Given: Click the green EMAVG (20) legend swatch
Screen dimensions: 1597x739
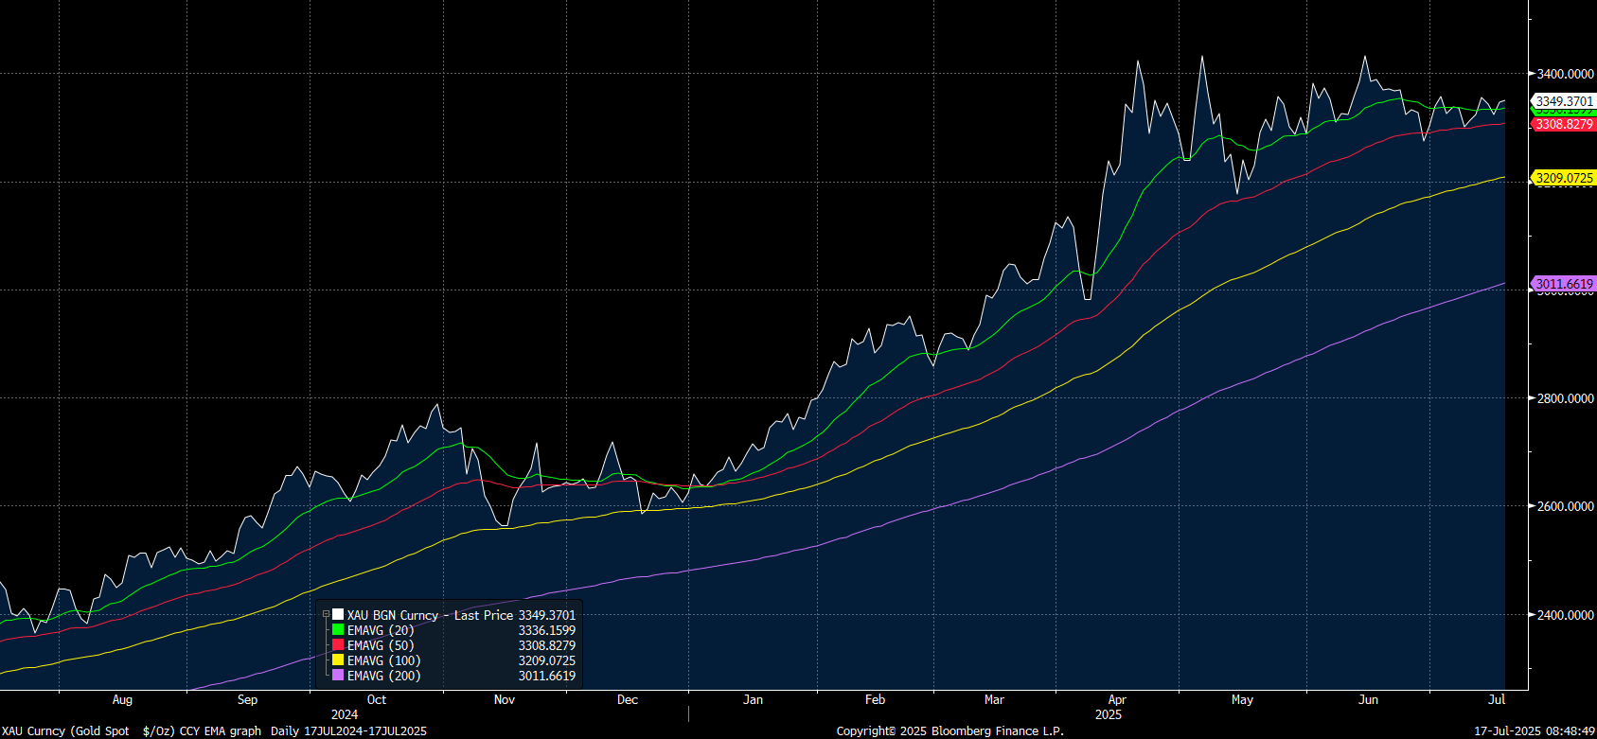Looking at the screenshot, I should tap(338, 630).
